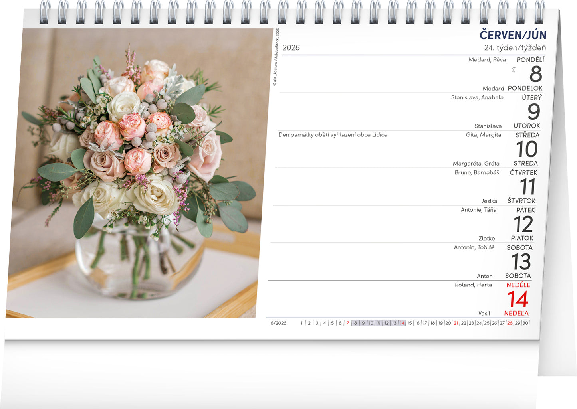Screen dimensions: 577x409
Task: Select the Roland, Herta name day text
Action: (x=473, y=285)
